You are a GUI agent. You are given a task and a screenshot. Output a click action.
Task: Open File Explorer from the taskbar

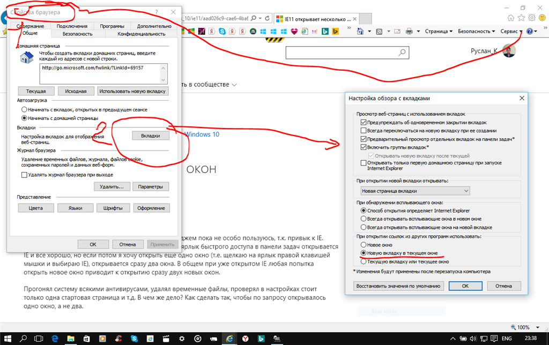pos(71,339)
